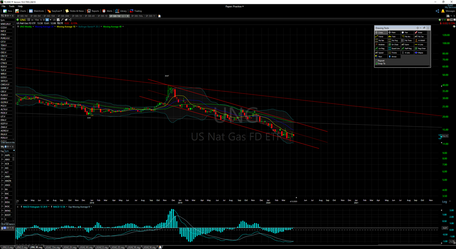Choose the Ellipse drawing tool
Viewport: 456px width, 249px height.
pyautogui.click(x=420, y=53)
